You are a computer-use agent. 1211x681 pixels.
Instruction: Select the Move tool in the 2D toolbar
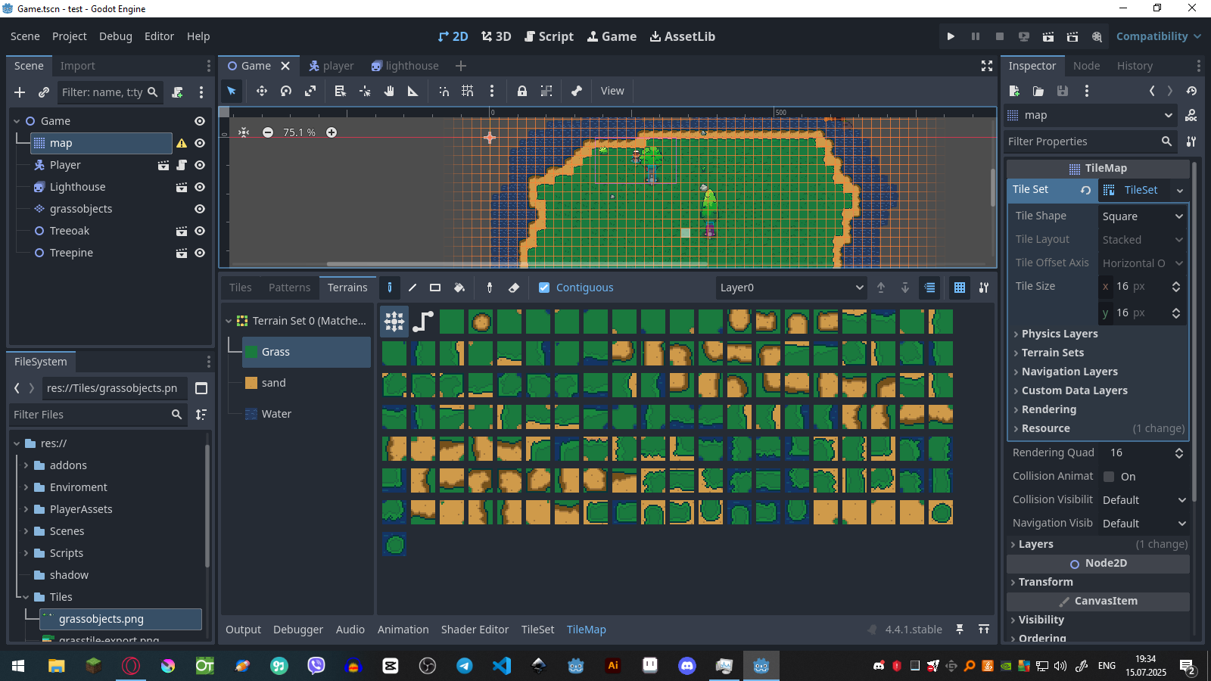tap(261, 91)
